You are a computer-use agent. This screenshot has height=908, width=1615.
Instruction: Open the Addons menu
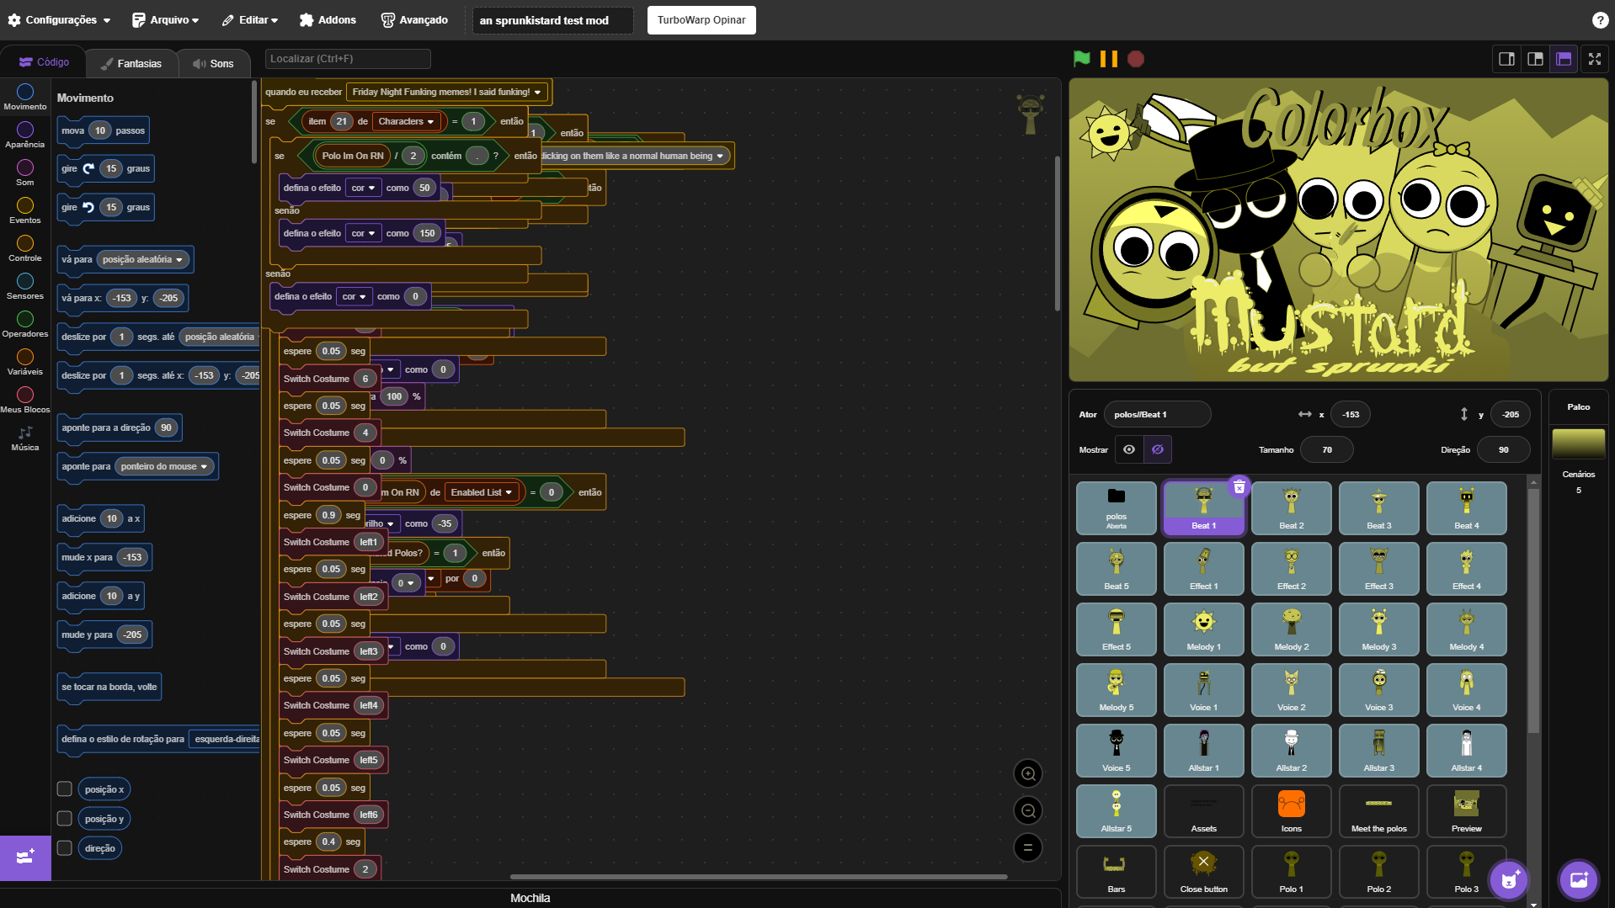328,20
